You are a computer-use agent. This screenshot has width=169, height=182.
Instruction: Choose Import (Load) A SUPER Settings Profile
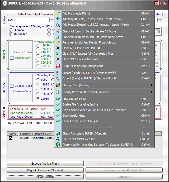(x=104, y=73)
